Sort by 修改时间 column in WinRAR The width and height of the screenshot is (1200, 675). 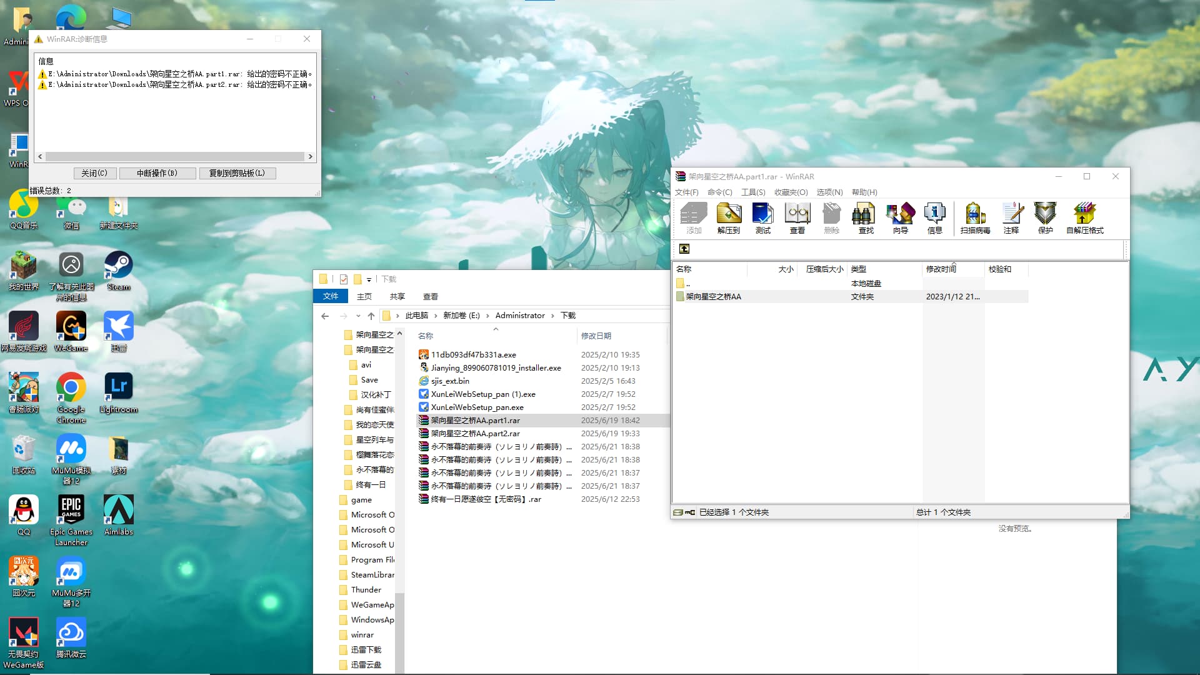tap(941, 269)
